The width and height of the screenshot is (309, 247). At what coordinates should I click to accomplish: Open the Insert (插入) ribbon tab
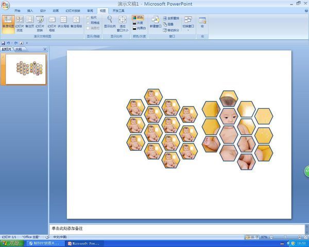coord(30,10)
